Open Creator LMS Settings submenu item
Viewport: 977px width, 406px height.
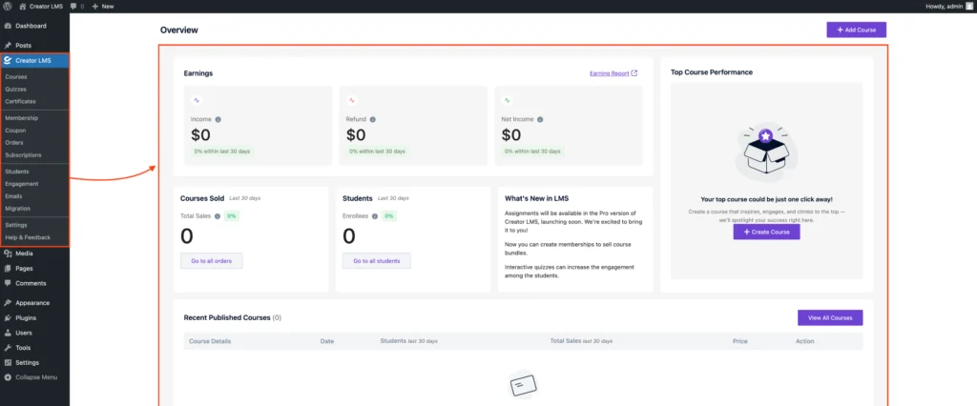coord(16,225)
